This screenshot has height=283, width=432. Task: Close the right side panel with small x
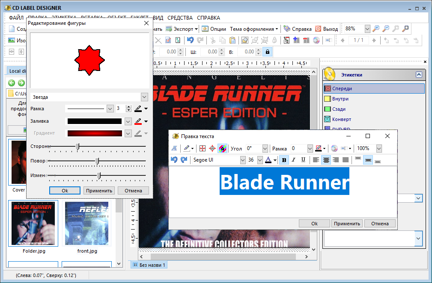tap(425, 62)
